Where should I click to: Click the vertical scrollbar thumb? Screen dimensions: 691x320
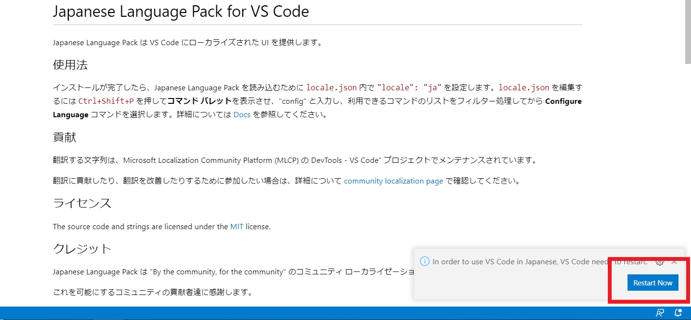tap(688, 31)
